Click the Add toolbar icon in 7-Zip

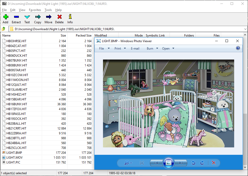click(6, 17)
